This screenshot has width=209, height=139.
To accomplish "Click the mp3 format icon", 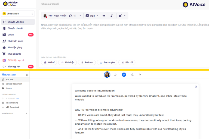I will pyautogui.click(x=87, y=16).
